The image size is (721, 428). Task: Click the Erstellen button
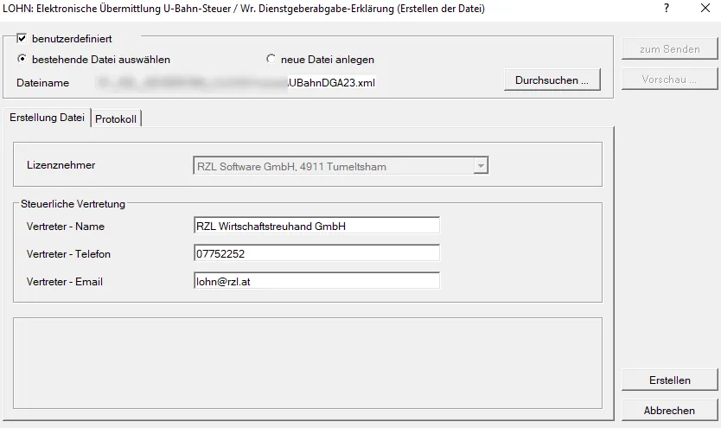[x=669, y=380]
